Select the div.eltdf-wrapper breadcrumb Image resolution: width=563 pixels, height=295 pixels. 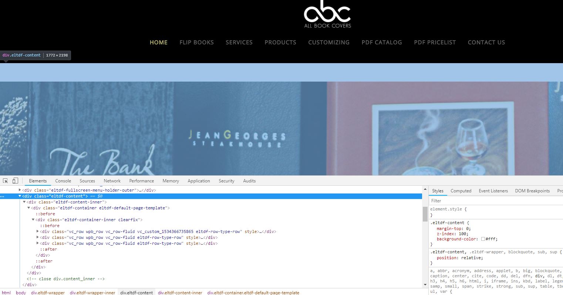48,292
